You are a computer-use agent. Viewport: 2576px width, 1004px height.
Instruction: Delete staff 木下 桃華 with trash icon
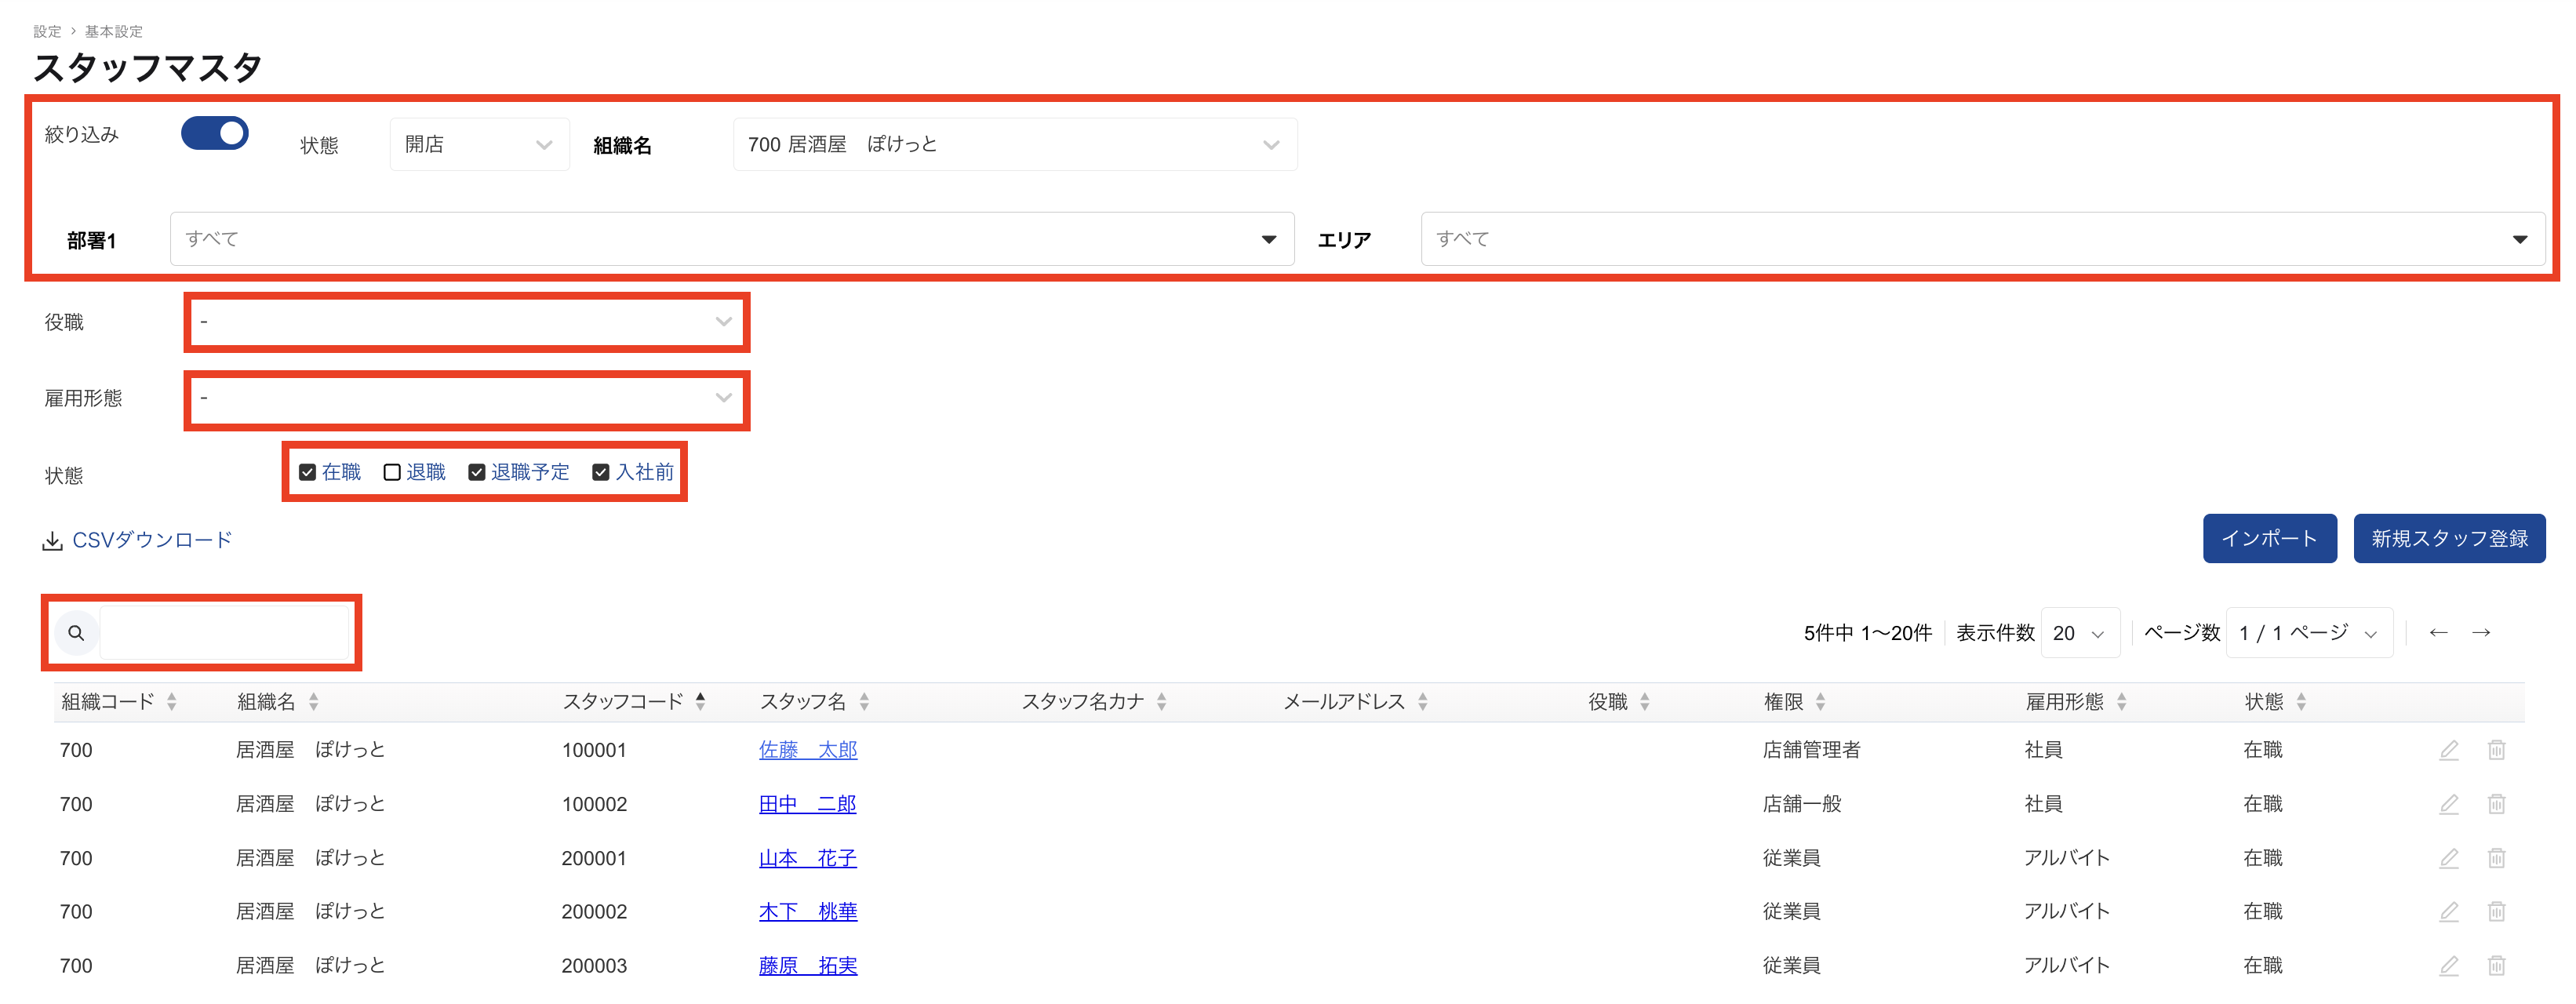2496,912
